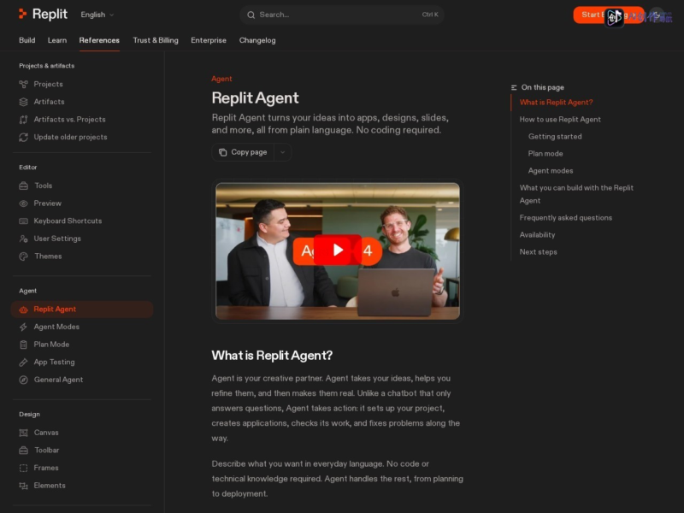Go to Agent modes anchor link
The height and width of the screenshot is (513, 684).
[x=550, y=170]
